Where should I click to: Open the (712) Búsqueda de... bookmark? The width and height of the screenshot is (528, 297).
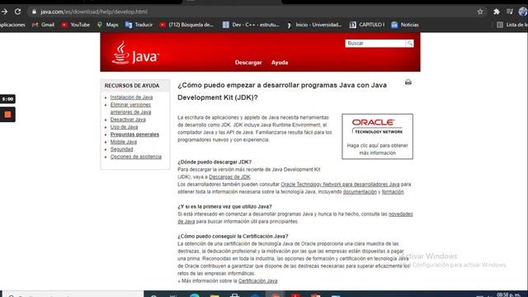tap(187, 25)
